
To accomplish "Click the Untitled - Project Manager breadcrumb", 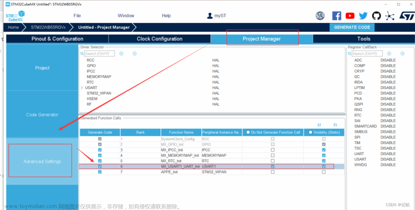I will point(104,27).
